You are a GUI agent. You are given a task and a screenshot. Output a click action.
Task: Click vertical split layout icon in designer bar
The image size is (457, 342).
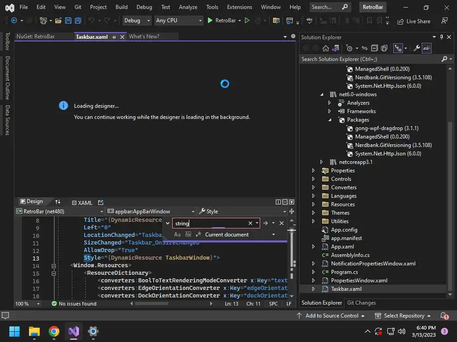pyautogui.click(x=278, y=202)
